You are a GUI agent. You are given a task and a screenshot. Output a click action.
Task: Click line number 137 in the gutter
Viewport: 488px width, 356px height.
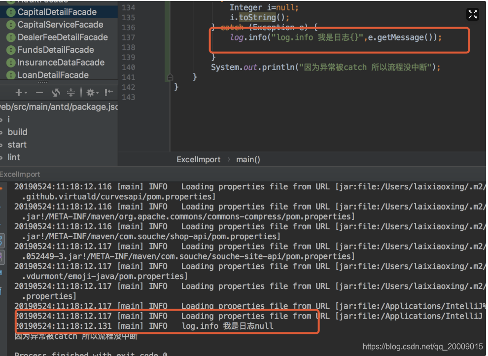tap(128, 37)
